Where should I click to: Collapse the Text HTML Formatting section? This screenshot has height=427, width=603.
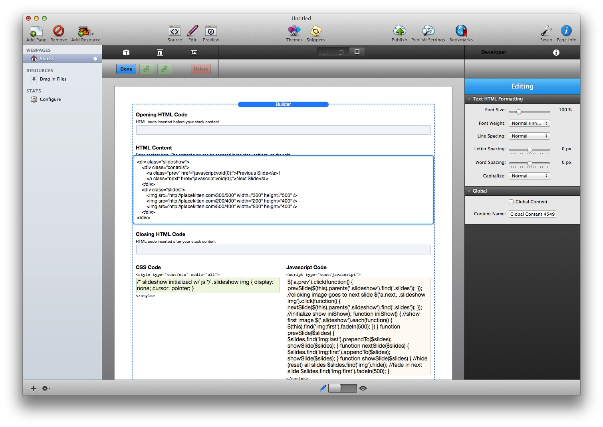(x=469, y=99)
